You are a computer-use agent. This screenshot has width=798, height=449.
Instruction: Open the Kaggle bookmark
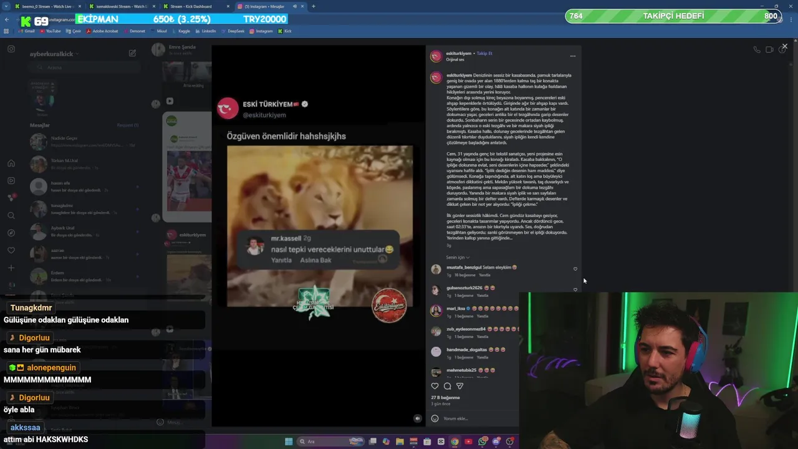[181, 31]
